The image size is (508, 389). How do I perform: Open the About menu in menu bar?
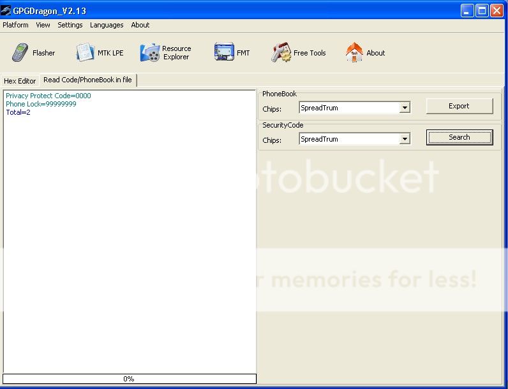pos(140,25)
